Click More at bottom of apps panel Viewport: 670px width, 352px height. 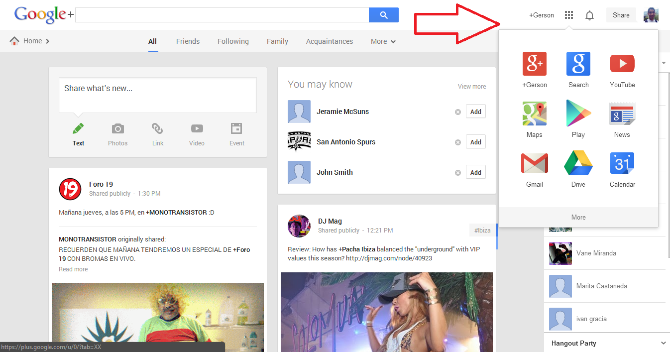pyautogui.click(x=578, y=217)
